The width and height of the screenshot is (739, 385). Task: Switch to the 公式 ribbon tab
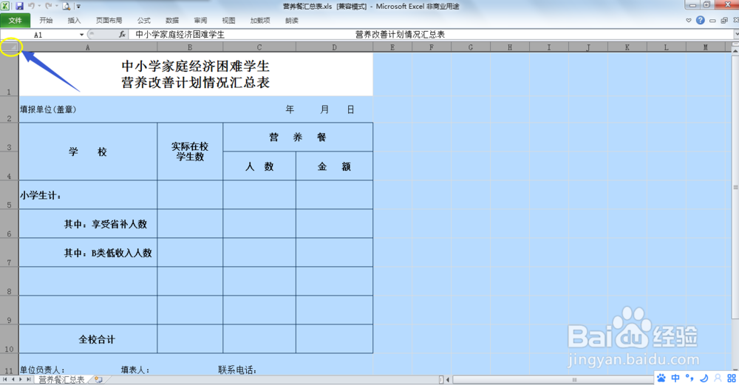144,20
